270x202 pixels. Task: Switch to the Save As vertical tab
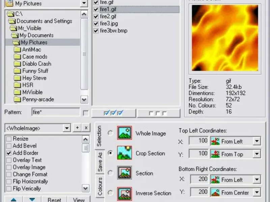click(x=100, y=162)
